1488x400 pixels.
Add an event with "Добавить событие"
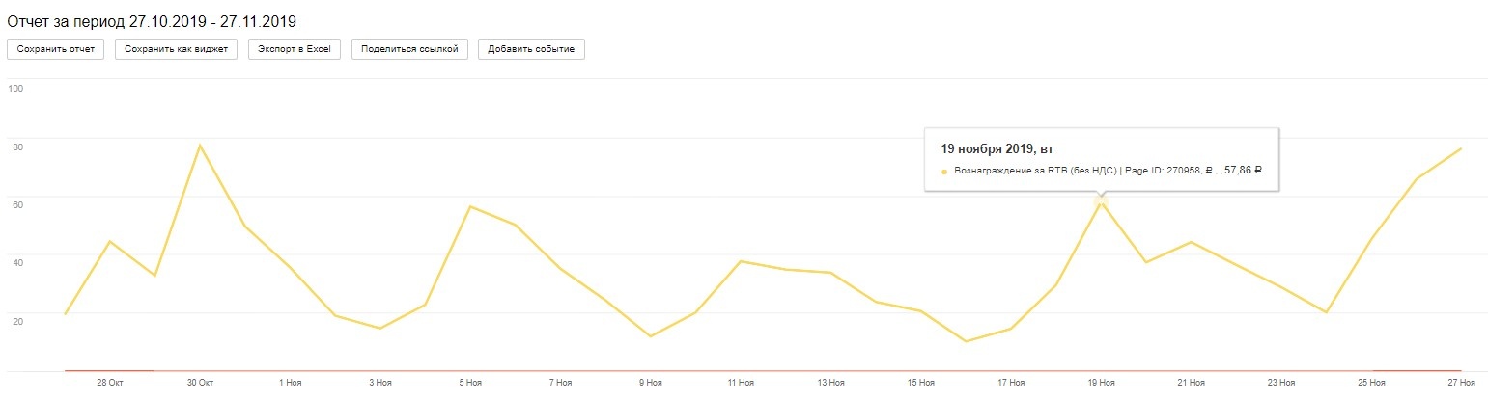(x=531, y=49)
